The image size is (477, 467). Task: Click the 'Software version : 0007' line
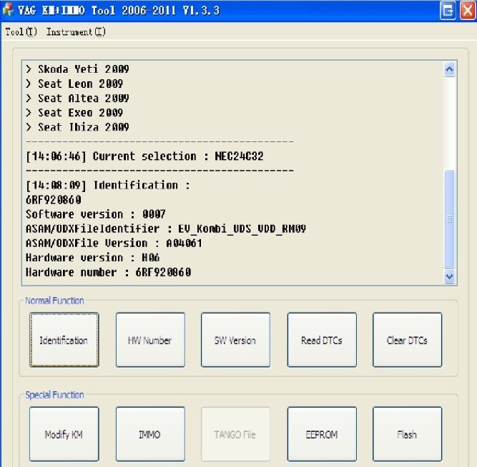(x=96, y=214)
